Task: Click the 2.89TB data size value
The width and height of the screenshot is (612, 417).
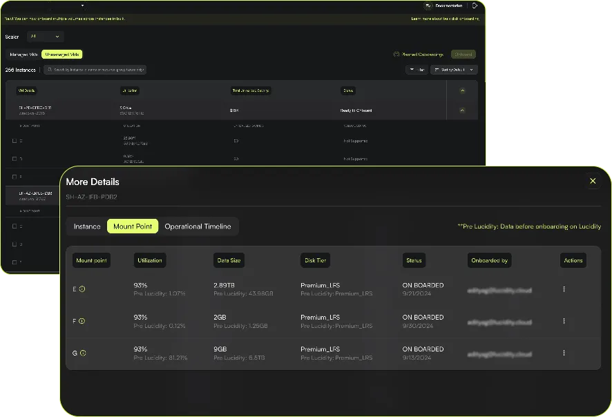Action: tap(224, 285)
